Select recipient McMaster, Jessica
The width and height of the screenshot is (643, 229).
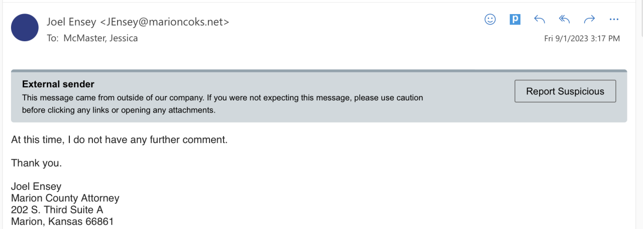[x=100, y=38]
